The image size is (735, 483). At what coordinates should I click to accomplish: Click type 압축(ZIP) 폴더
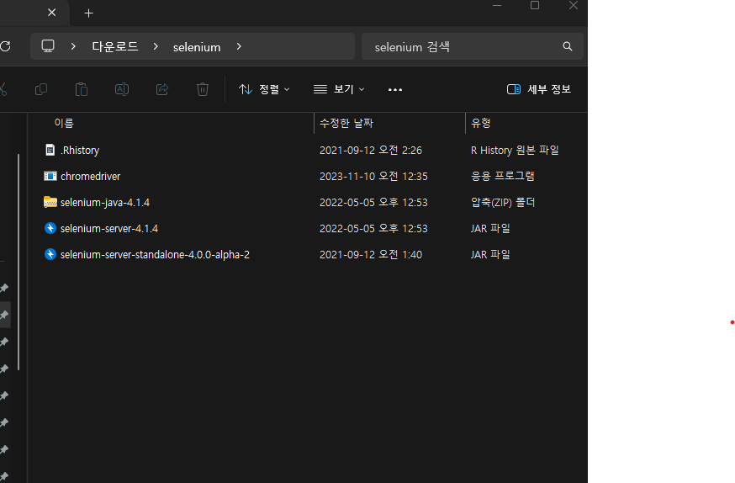[503, 202]
